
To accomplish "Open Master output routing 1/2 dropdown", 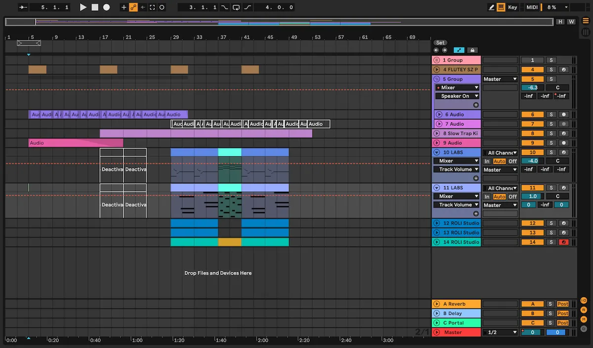I will click(500, 332).
